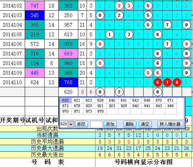193x167 pixels.
Task: Select highlighted number 620 in list
Action: 66,100
